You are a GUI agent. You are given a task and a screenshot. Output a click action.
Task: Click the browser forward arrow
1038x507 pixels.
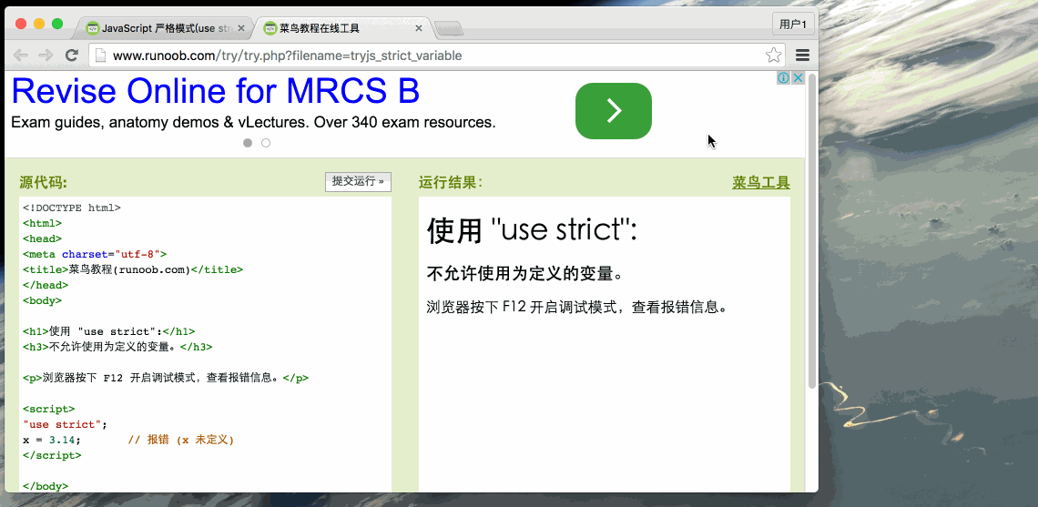46,56
